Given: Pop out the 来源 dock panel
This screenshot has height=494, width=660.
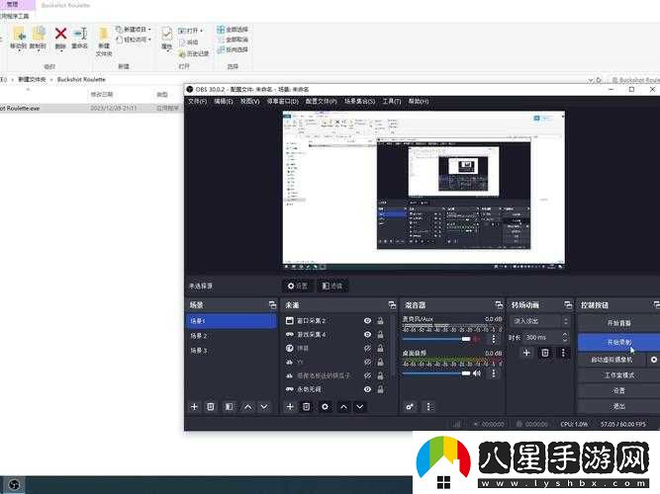Looking at the screenshot, I should 392,305.
